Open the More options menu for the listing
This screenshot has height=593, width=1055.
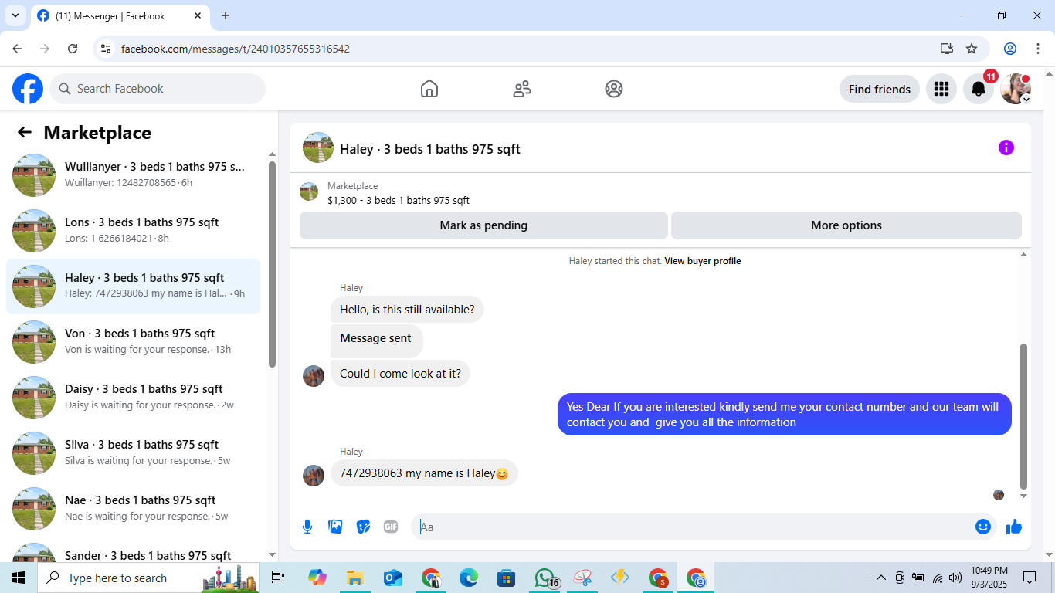(846, 225)
